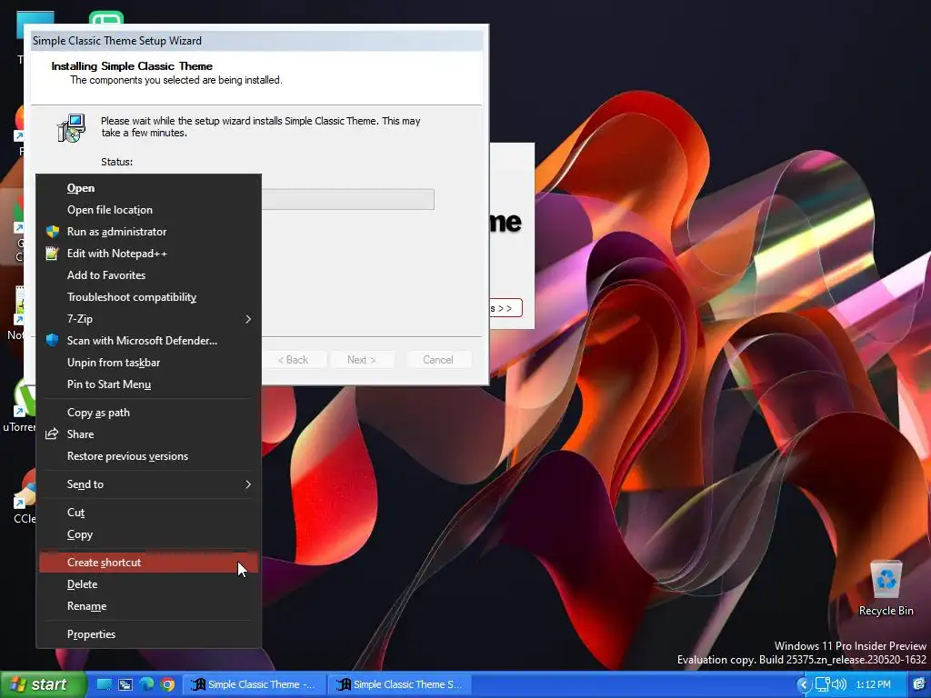The height and width of the screenshot is (698, 931).
Task: Choose Delete from the context menu
Action: 148,584
